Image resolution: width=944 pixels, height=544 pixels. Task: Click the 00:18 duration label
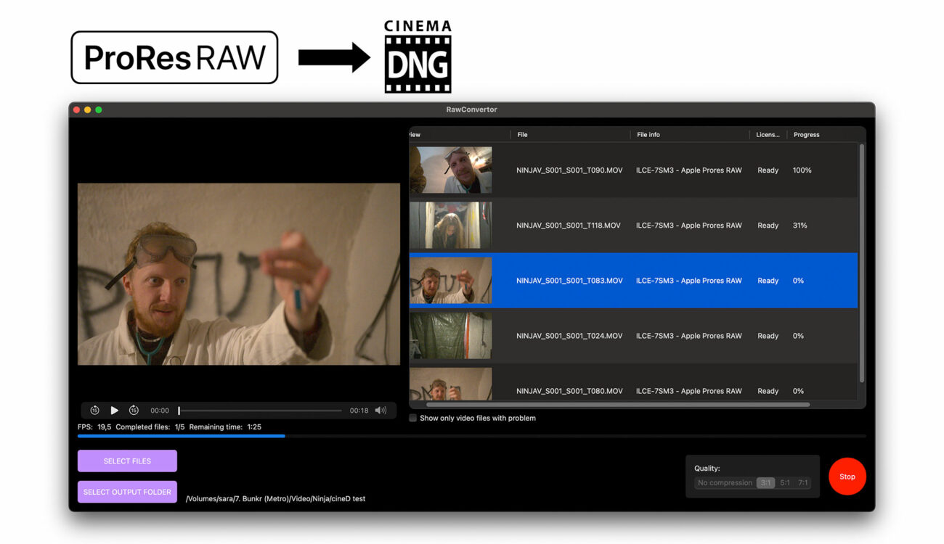359,411
